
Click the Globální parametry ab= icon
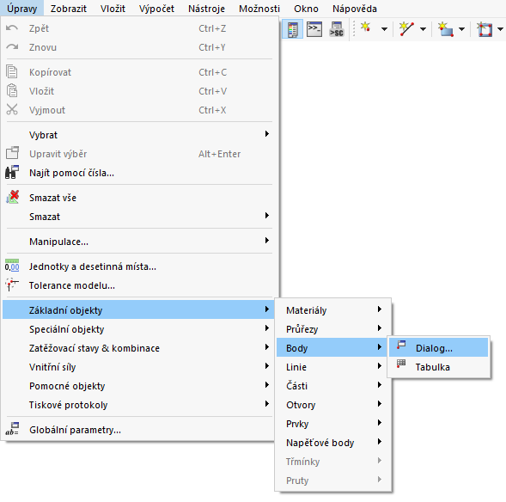point(12,429)
